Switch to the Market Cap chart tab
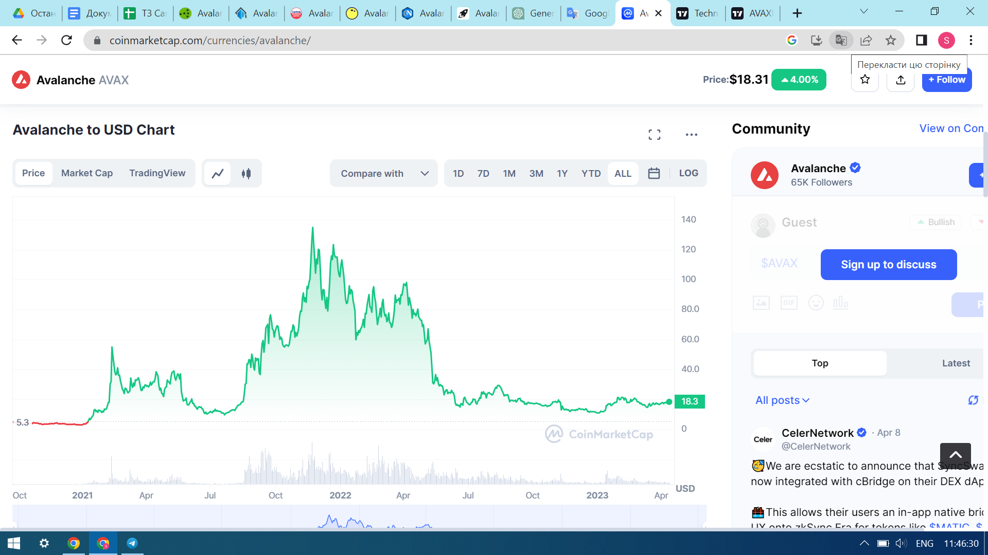The height and width of the screenshot is (555, 988). tap(87, 173)
